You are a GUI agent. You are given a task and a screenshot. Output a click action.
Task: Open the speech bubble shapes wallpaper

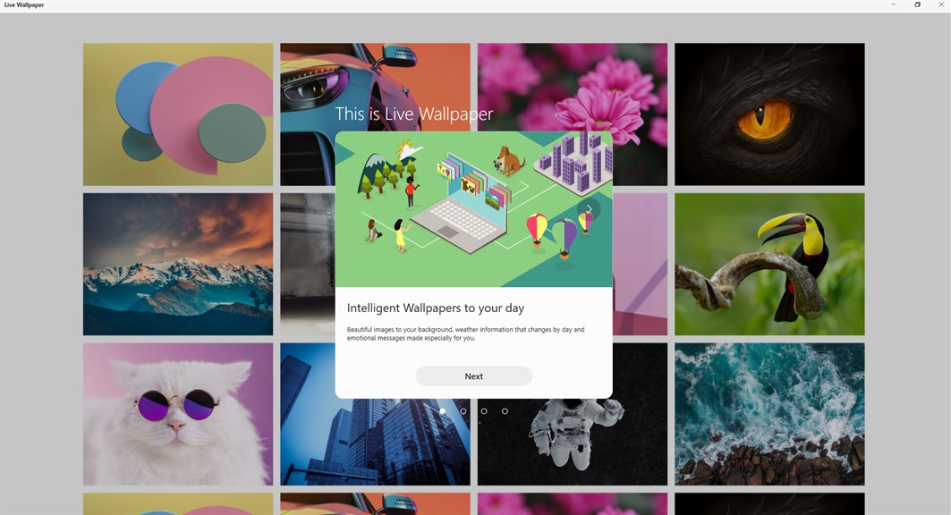coord(178,114)
